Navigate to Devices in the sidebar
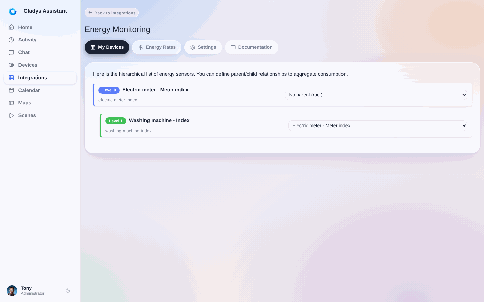Viewport: 484px width, 302px height. click(40, 65)
